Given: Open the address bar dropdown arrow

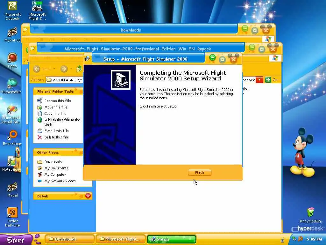Looking at the screenshot, I should [x=259, y=80].
